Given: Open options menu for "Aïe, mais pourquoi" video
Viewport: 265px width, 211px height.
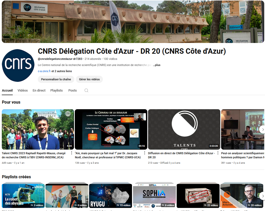Looking at the screenshot, I should 144,153.
